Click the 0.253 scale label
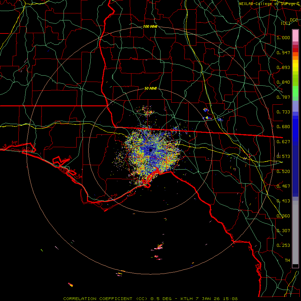Viewport: 301px width, 301px height. point(283,245)
